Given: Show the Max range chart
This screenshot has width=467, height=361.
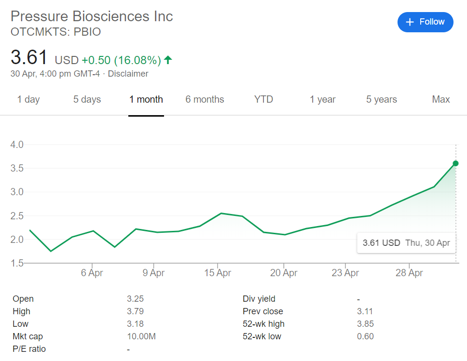Looking at the screenshot, I should 440,100.
